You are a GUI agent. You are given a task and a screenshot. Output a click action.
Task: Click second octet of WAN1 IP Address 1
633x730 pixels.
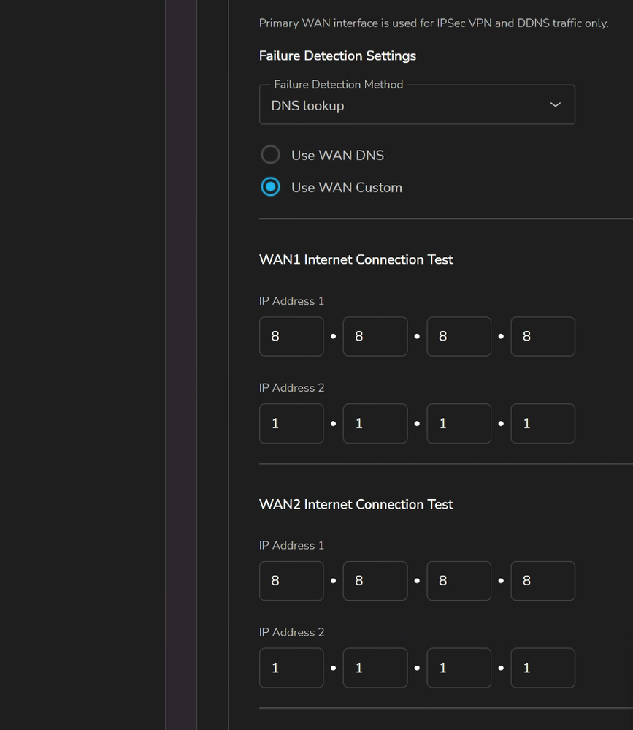375,336
